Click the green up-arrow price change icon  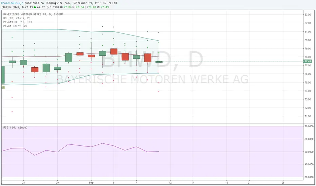point(35,7)
